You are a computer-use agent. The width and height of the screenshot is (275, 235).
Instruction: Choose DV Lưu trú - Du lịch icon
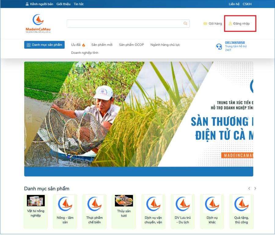click(x=183, y=204)
